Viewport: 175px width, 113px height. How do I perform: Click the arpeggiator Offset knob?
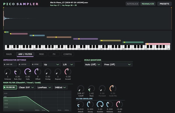pyautogui.click(x=38, y=72)
